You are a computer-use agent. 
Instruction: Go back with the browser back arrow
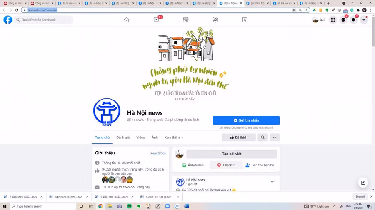4,10
